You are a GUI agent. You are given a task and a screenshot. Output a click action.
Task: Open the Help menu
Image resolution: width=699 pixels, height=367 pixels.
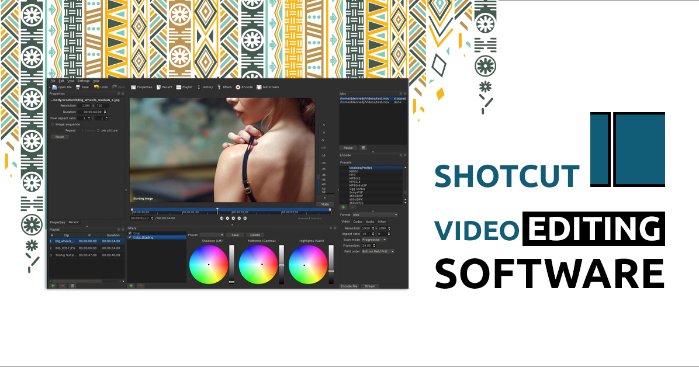[x=96, y=81]
